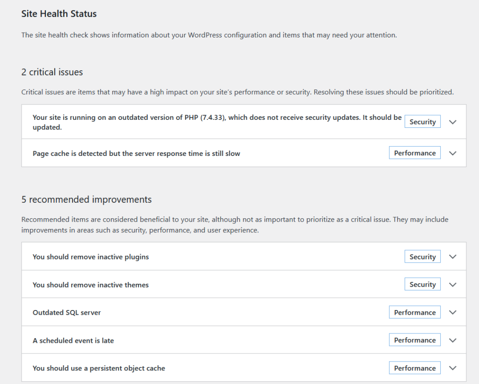The height and width of the screenshot is (384, 479).
Task: Select the Security badge beside inactive themes
Action: tap(422, 284)
